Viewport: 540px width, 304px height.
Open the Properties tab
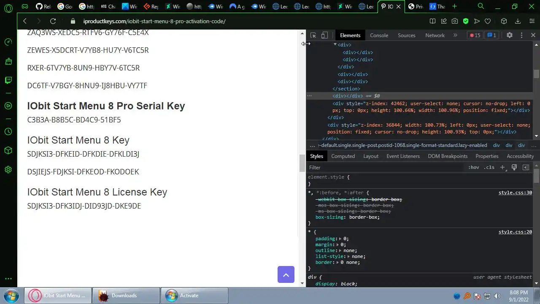pos(487,156)
